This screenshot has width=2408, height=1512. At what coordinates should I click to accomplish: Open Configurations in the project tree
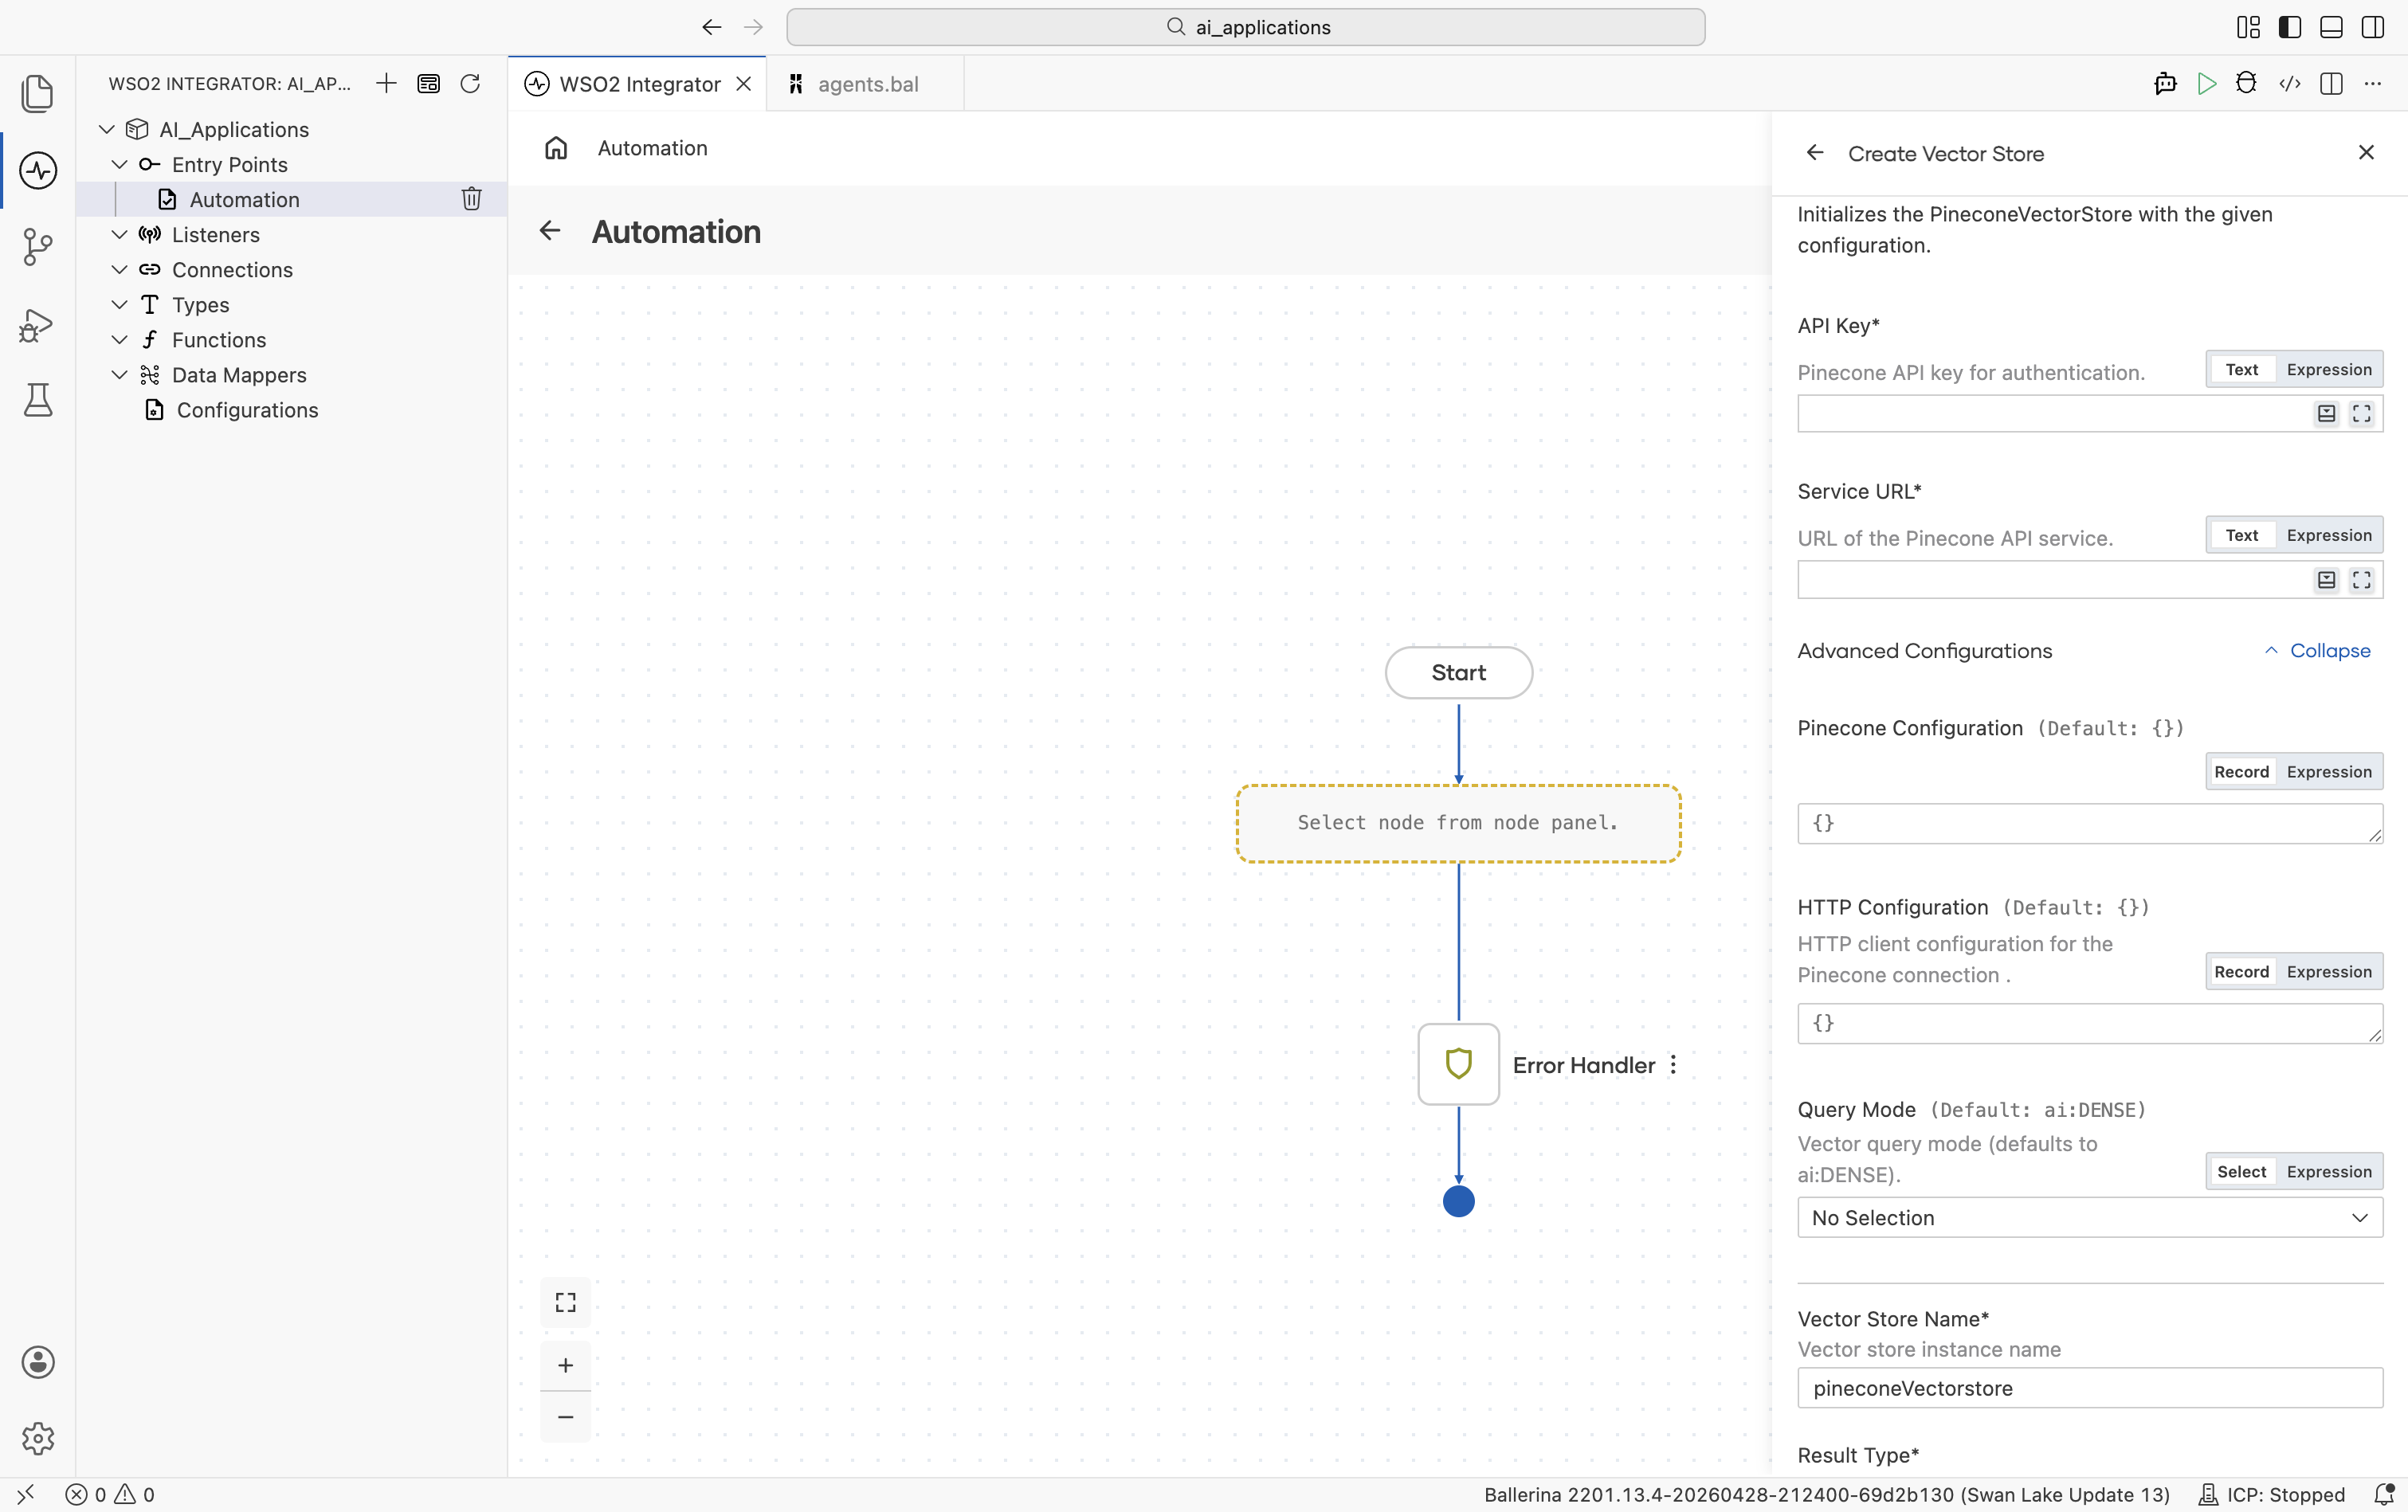[247, 410]
